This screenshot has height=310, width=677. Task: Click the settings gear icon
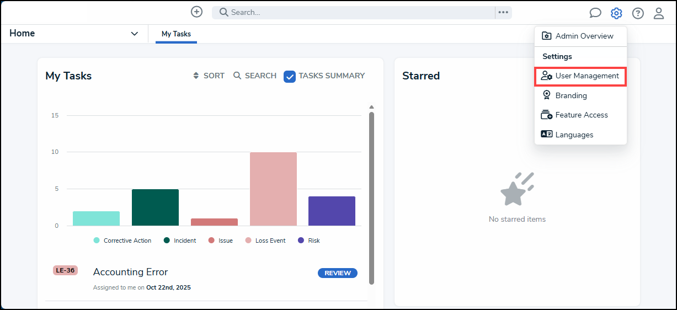click(616, 13)
